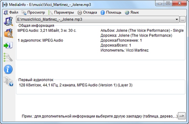Viewport: 189px width, 124px height.
Task: Select the file path combo box field
Action: pos(98,19)
